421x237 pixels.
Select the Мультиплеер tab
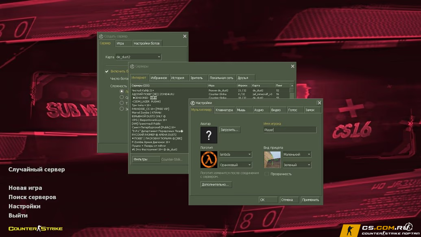click(201, 110)
